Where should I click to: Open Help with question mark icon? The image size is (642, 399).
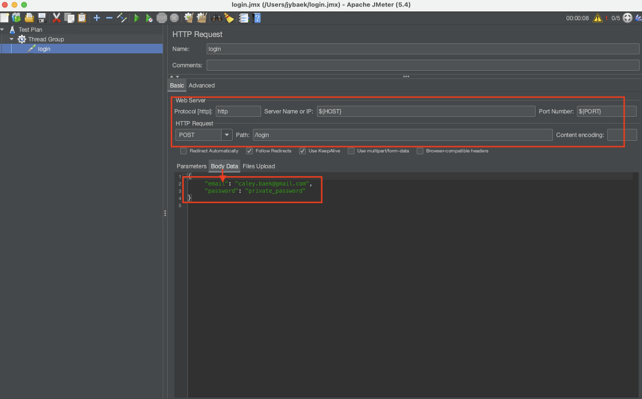tap(257, 18)
